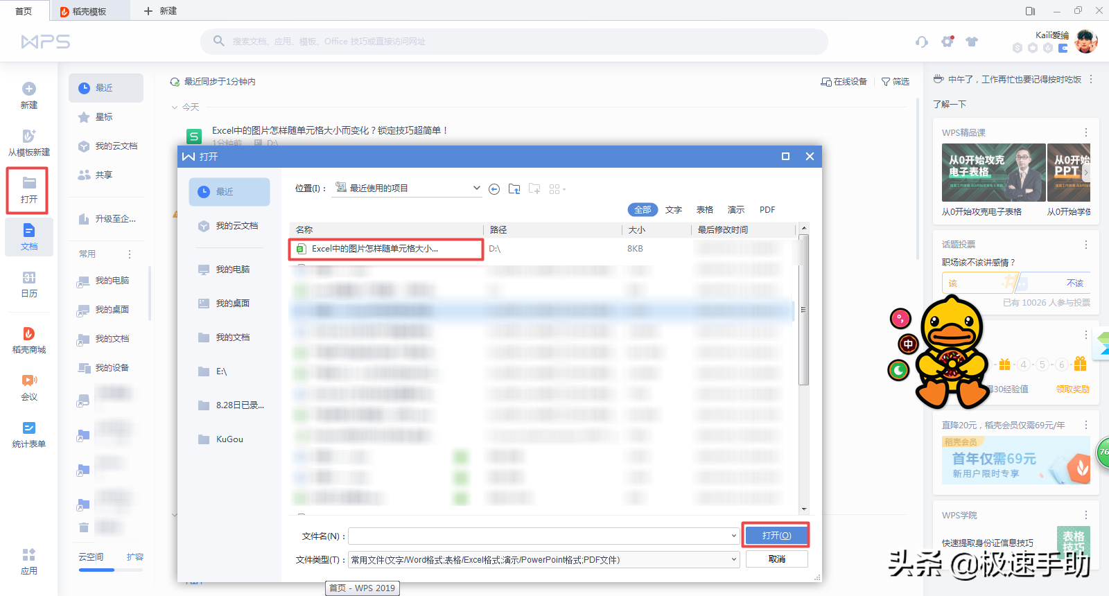Image resolution: width=1109 pixels, height=596 pixels.
Task: Click the 筛选 filter link
Action: point(896,82)
